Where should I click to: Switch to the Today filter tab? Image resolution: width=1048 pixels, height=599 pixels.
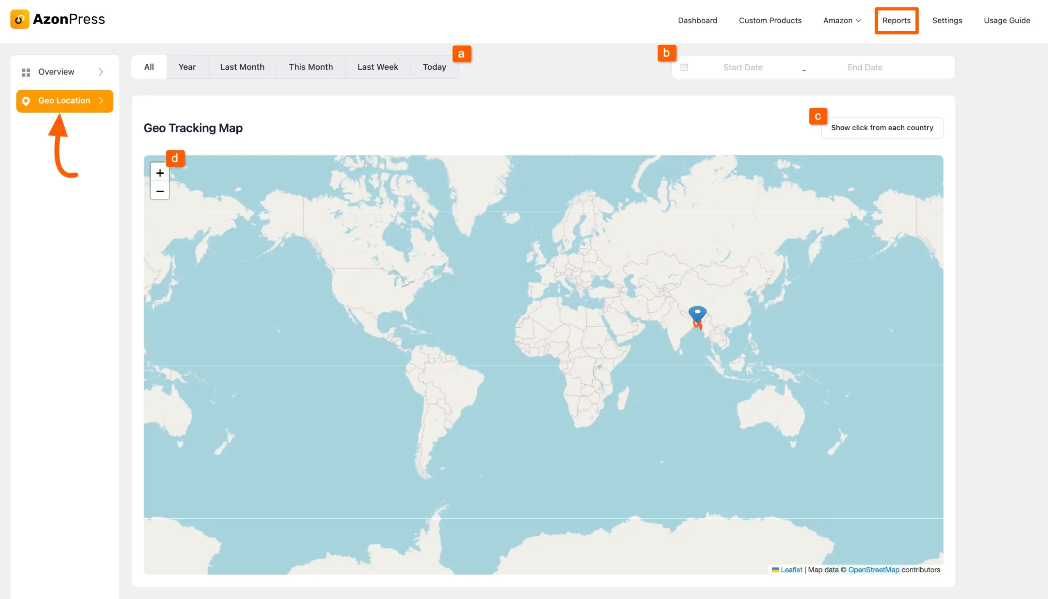(x=434, y=67)
